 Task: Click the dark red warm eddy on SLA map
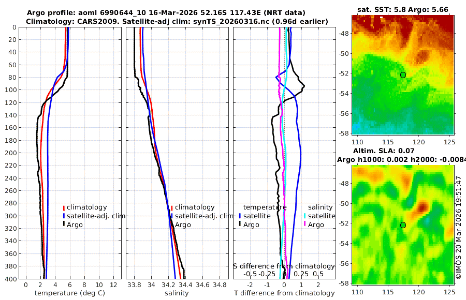(423, 207)
